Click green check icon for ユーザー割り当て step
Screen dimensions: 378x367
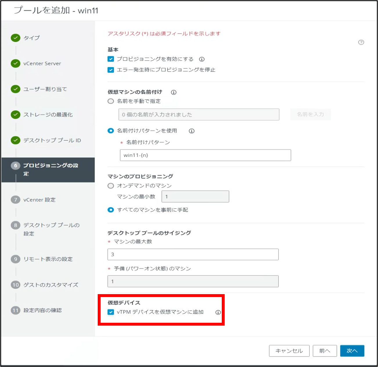pos(15,89)
